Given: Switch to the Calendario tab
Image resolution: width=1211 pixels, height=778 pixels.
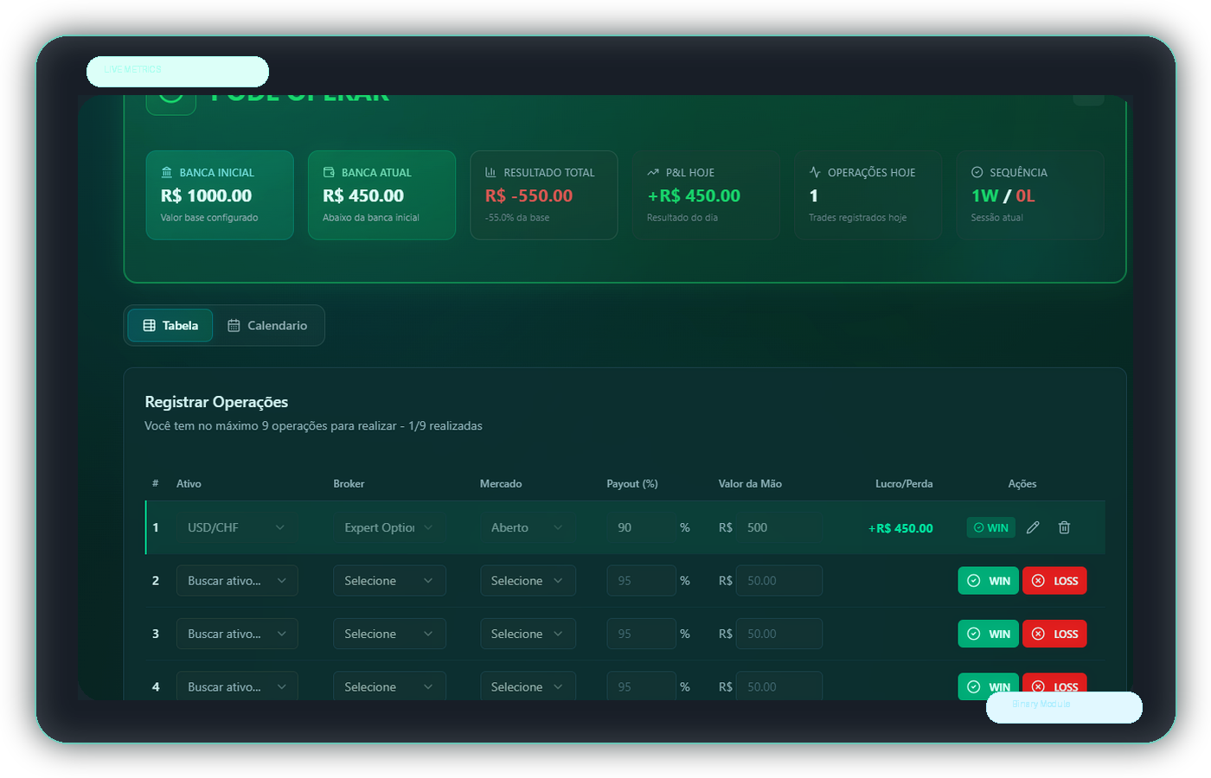Looking at the screenshot, I should 268,325.
